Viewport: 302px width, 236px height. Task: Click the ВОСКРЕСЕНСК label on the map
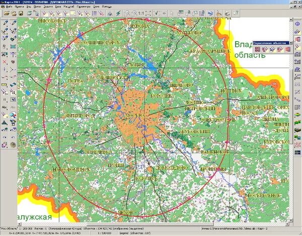pos(264,196)
